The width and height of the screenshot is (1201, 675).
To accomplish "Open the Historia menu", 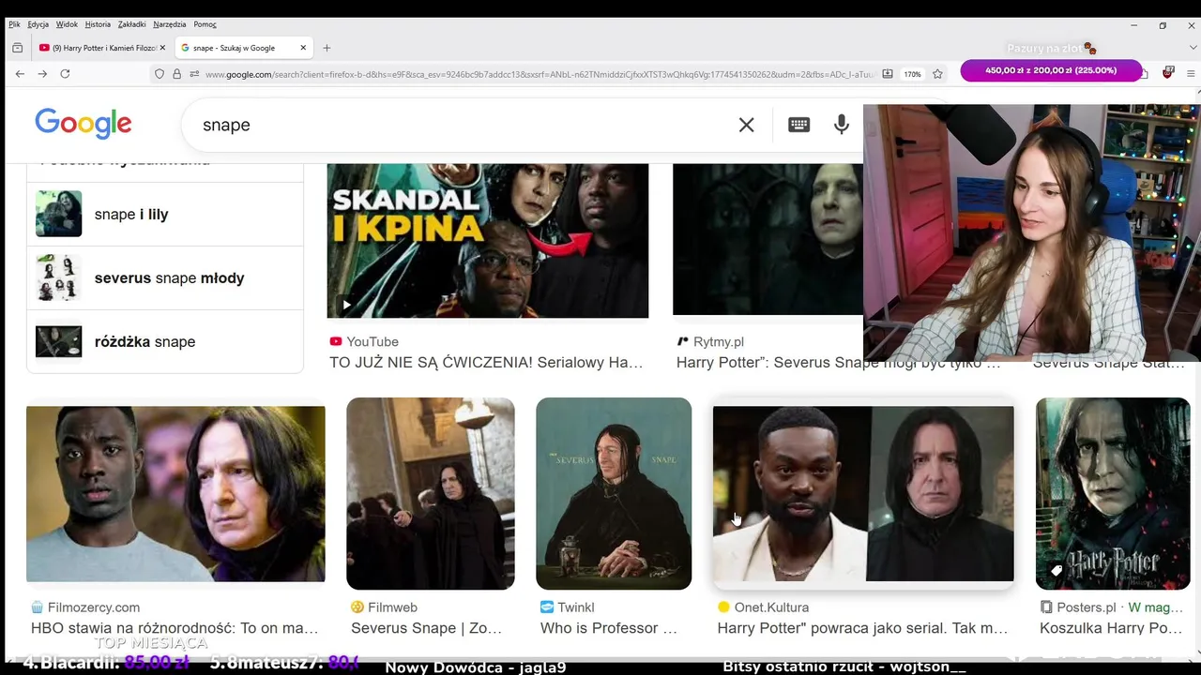I will [98, 24].
